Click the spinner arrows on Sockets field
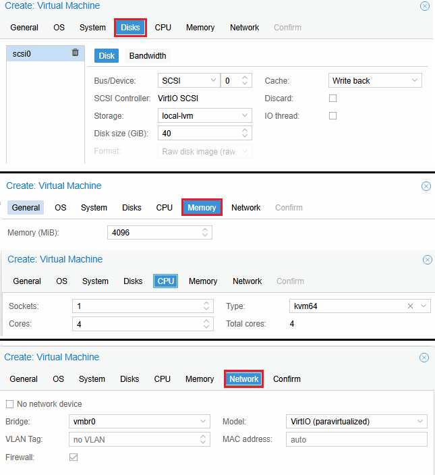This screenshot has width=435, height=475. (207, 306)
